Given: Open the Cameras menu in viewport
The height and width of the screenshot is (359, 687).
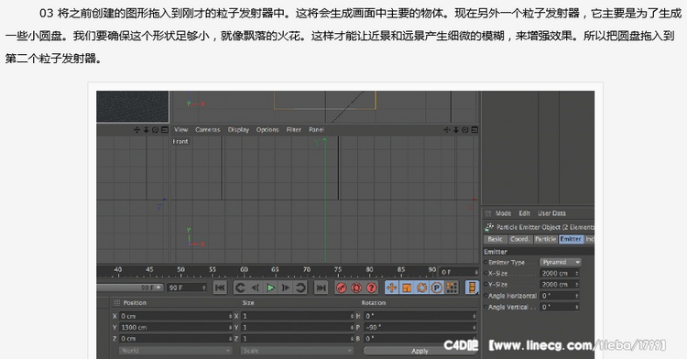Looking at the screenshot, I should pyautogui.click(x=208, y=130).
